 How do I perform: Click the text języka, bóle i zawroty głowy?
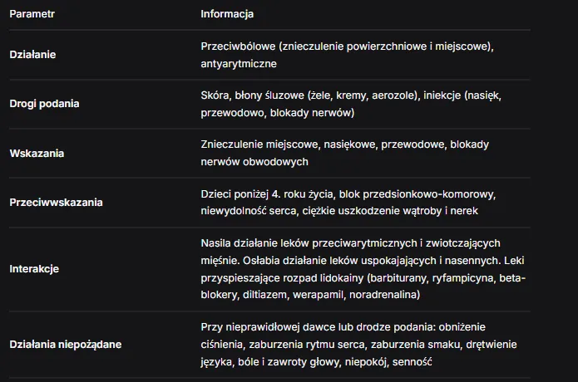click(270, 362)
